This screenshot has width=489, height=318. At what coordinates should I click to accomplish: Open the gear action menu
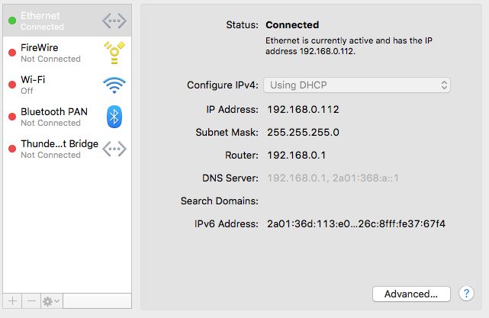point(51,301)
